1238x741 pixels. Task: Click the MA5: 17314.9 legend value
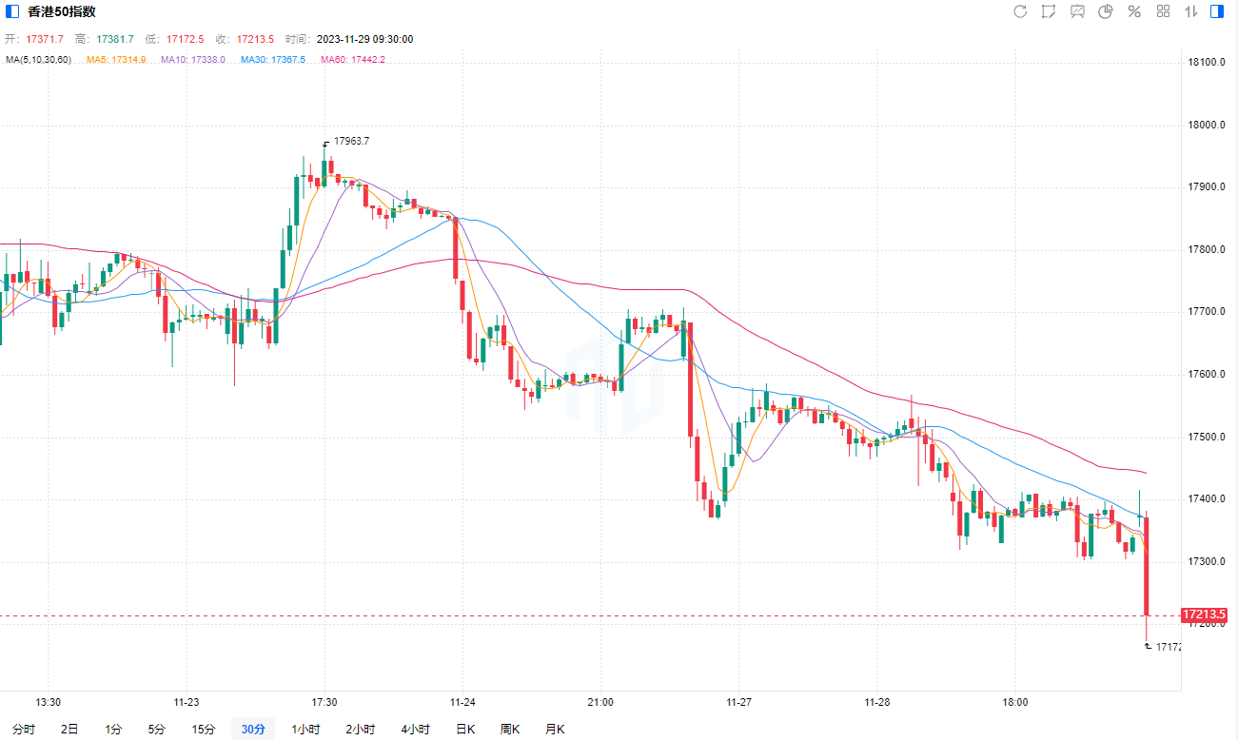[x=116, y=59]
